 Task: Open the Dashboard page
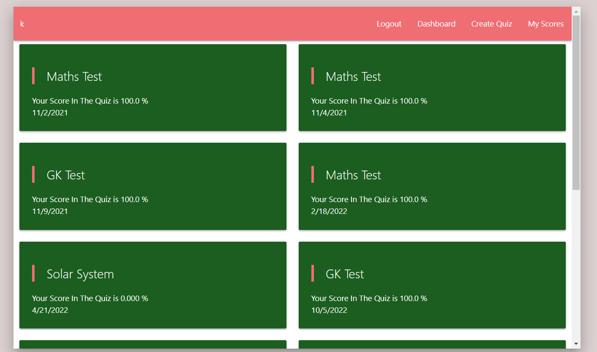tap(436, 24)
